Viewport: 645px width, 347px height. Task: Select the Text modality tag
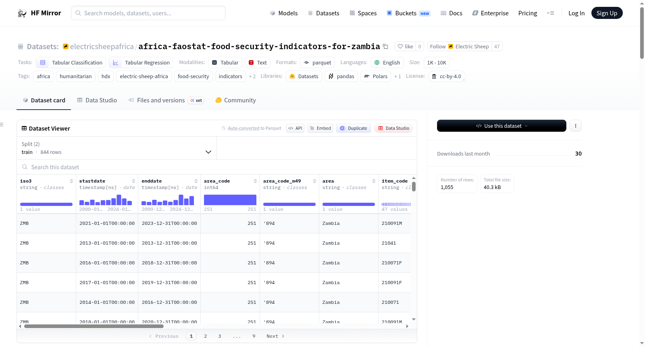point(258,62)
